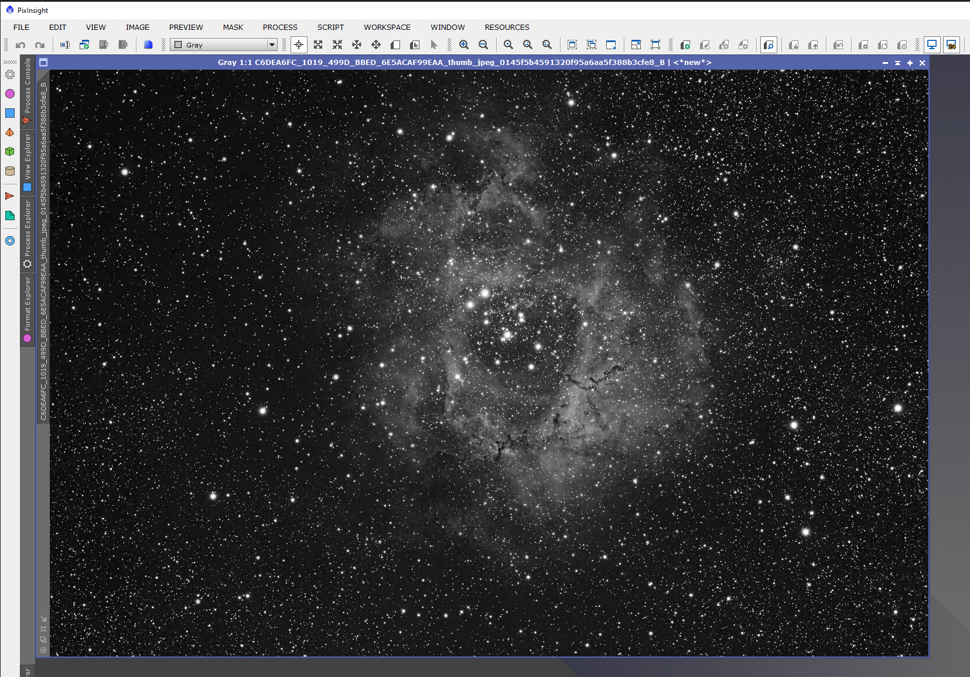Image resolution: width=970 pixels, height=677 pixels.
Task: Click the blue document icon beside Gray dropdown
Action: 148,45
